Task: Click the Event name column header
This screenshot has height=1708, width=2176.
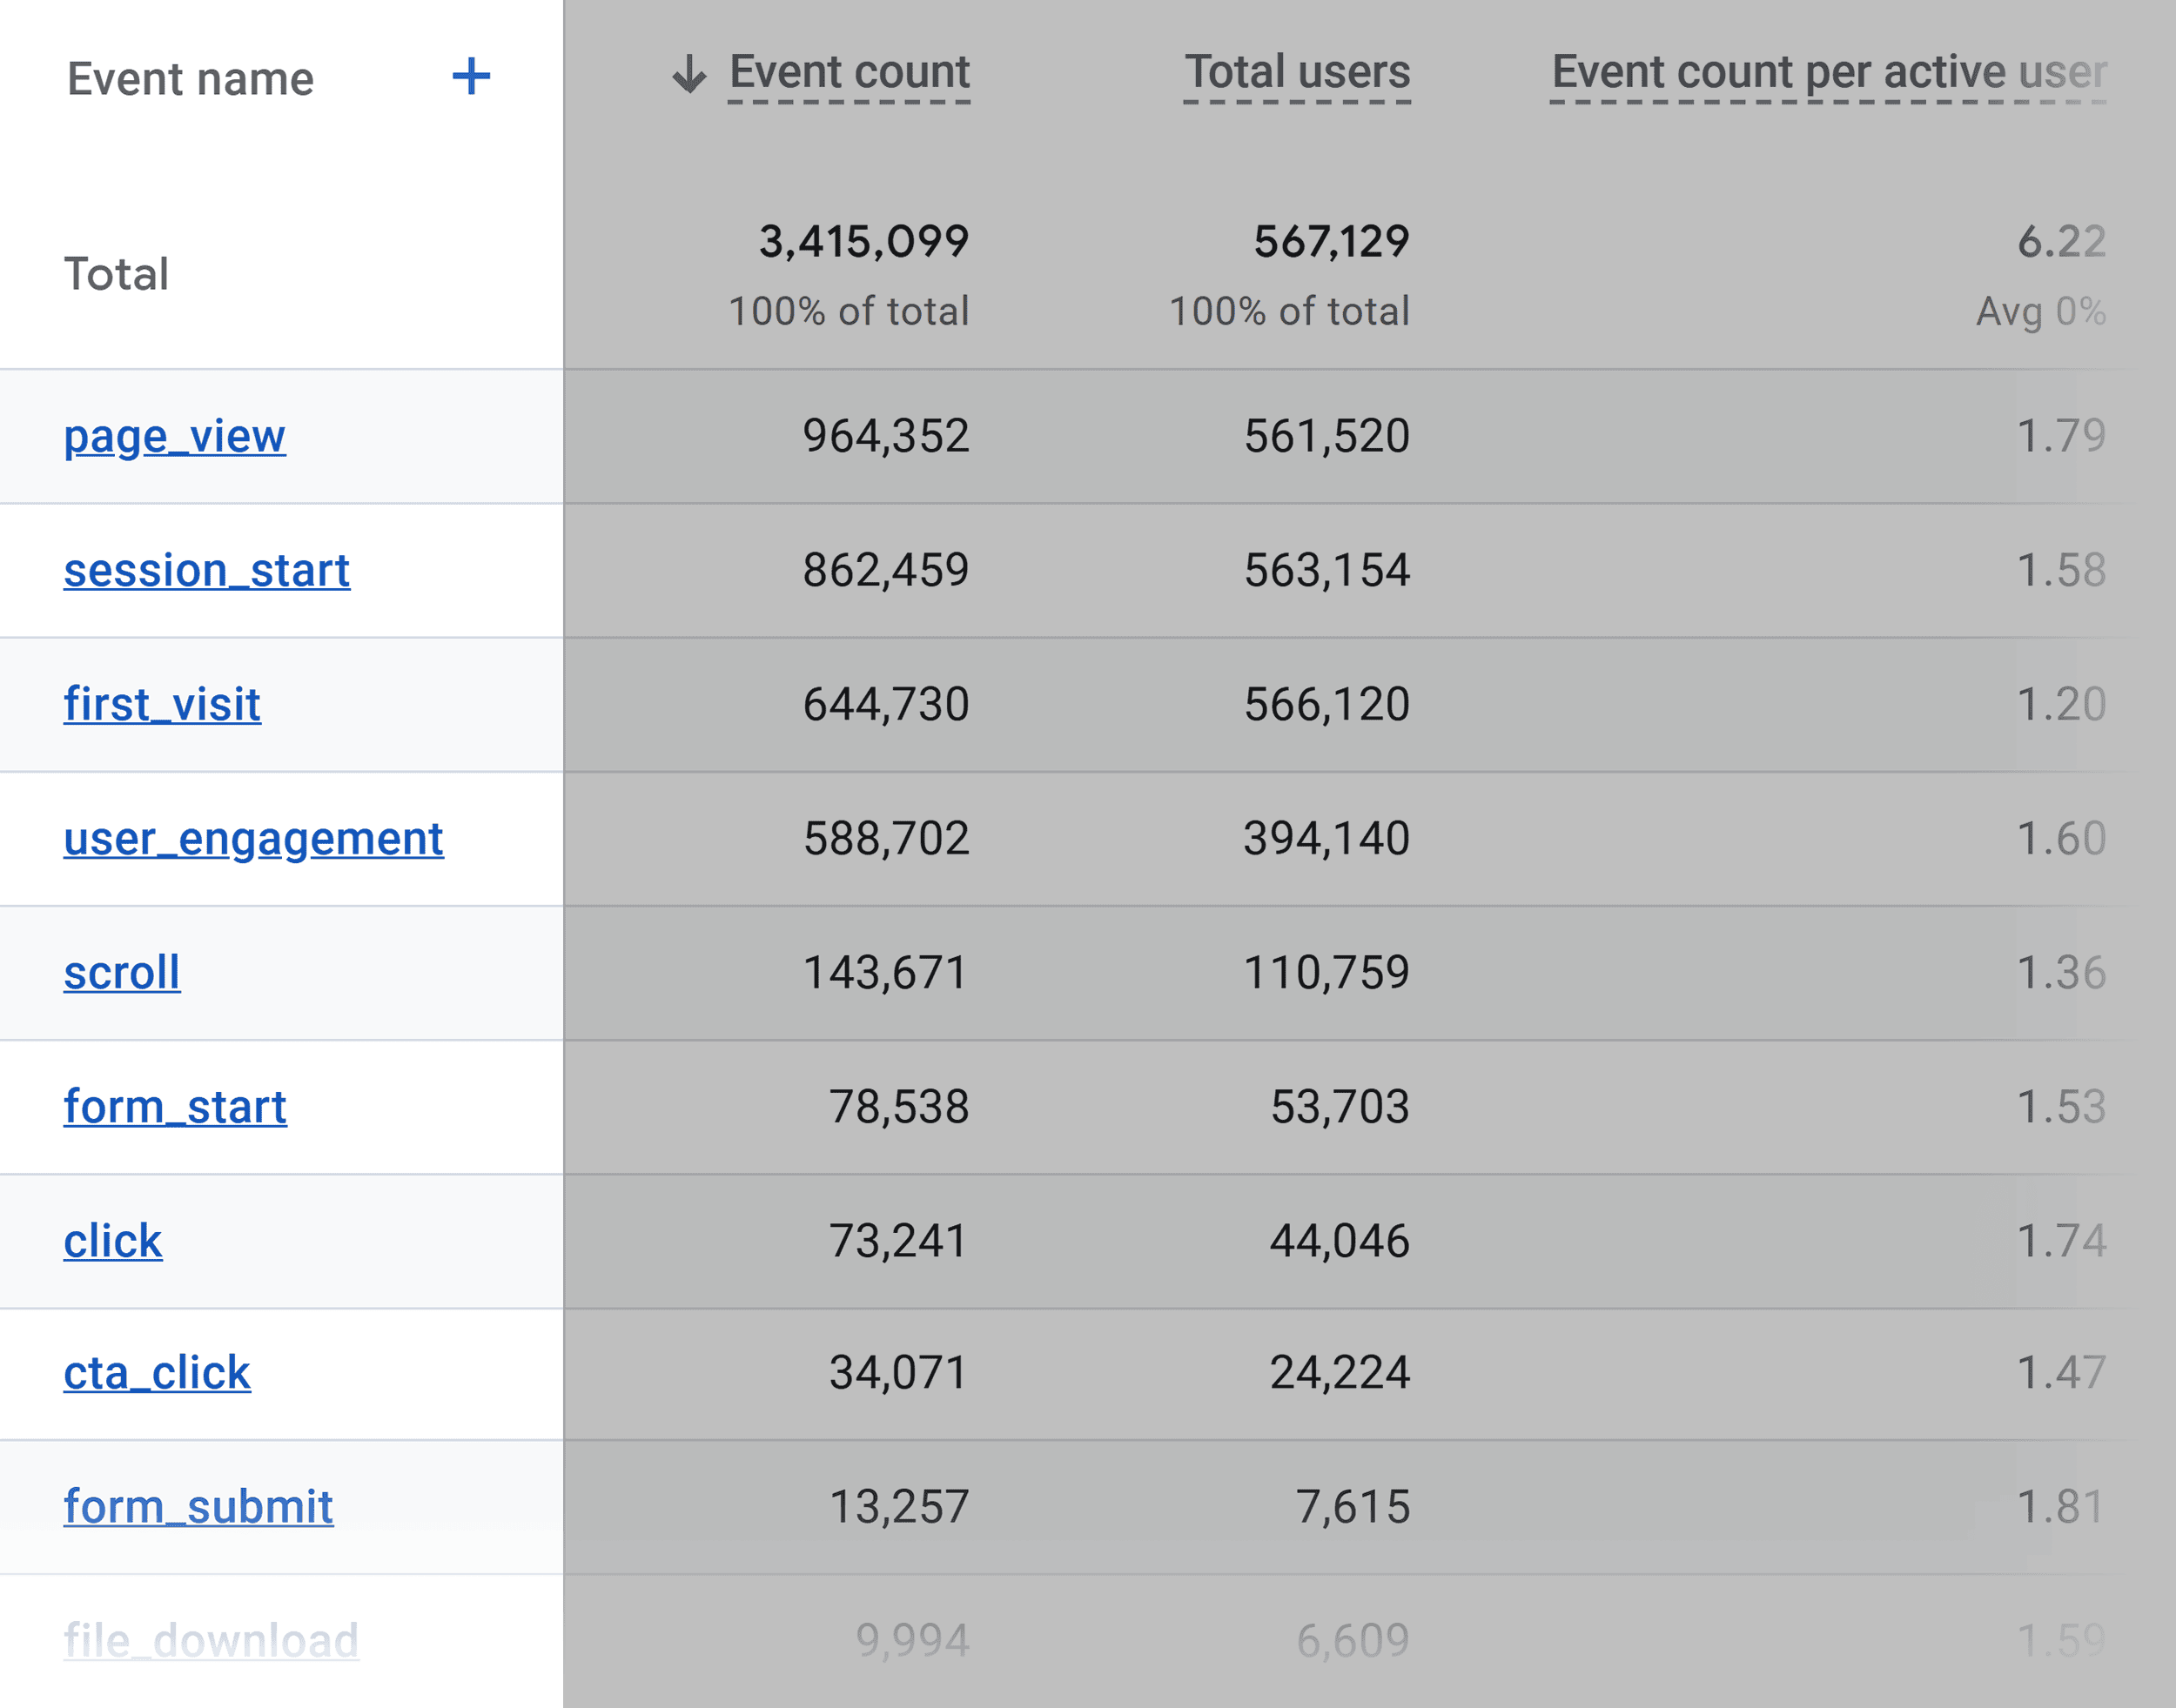Action: point(190,79)
